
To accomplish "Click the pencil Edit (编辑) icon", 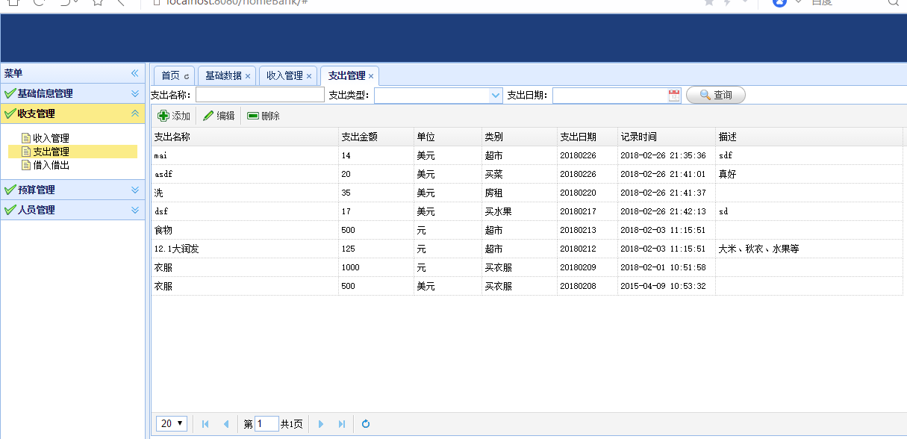I will (x=208, y=116).
